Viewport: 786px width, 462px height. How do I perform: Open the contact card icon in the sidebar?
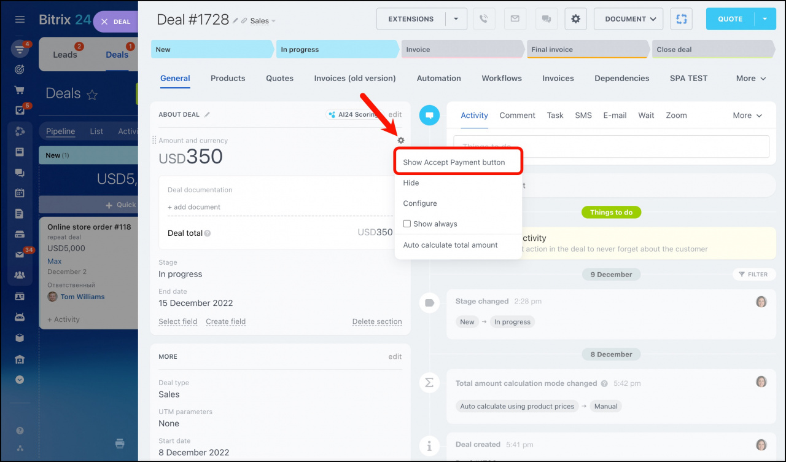20,297
